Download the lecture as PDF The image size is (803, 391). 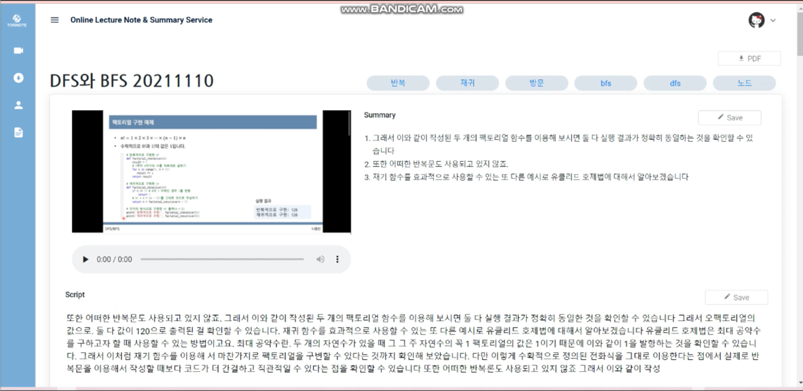(x=749, y=58)
